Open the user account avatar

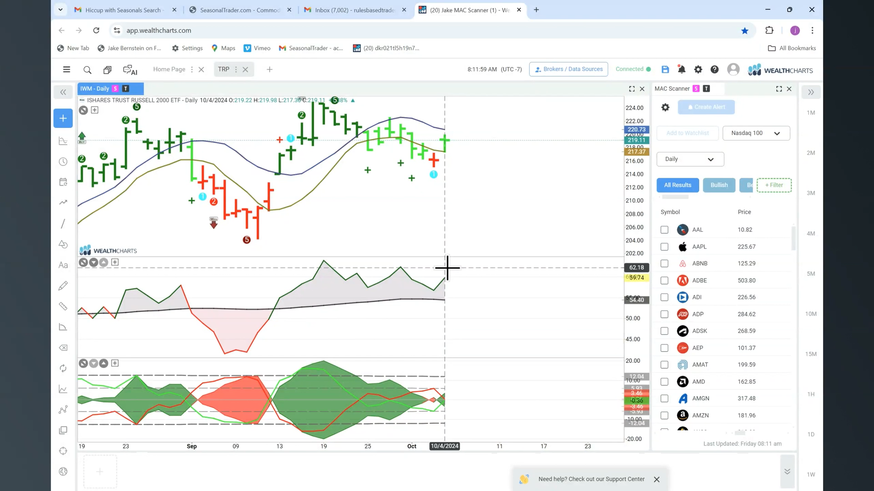[733, 69]
